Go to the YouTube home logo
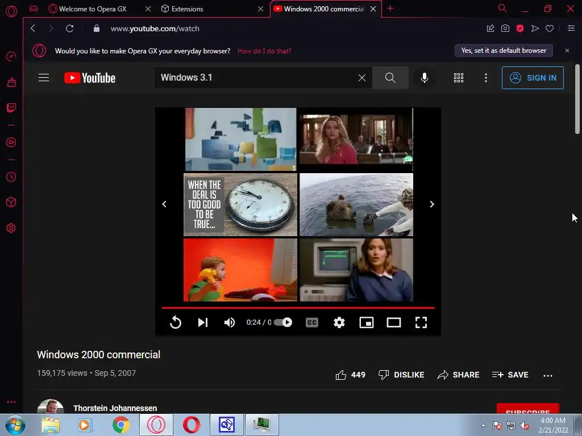The image size is (582, 436). [90, 78]
